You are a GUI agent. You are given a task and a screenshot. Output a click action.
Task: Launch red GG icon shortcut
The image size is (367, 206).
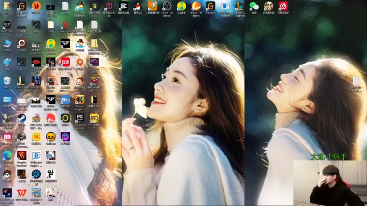click(7, 137)
